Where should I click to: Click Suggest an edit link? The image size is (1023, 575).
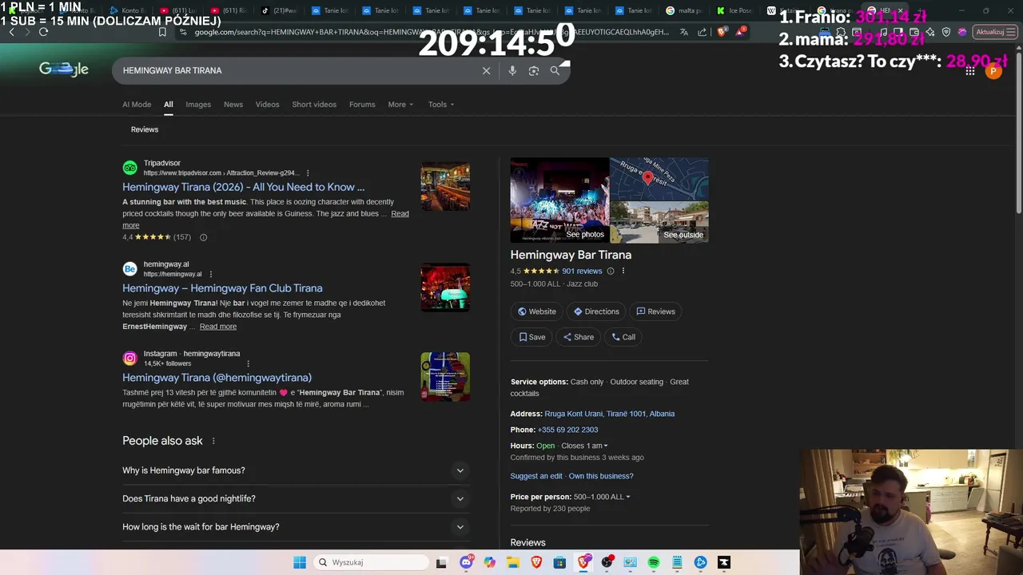tap(536, 476)
